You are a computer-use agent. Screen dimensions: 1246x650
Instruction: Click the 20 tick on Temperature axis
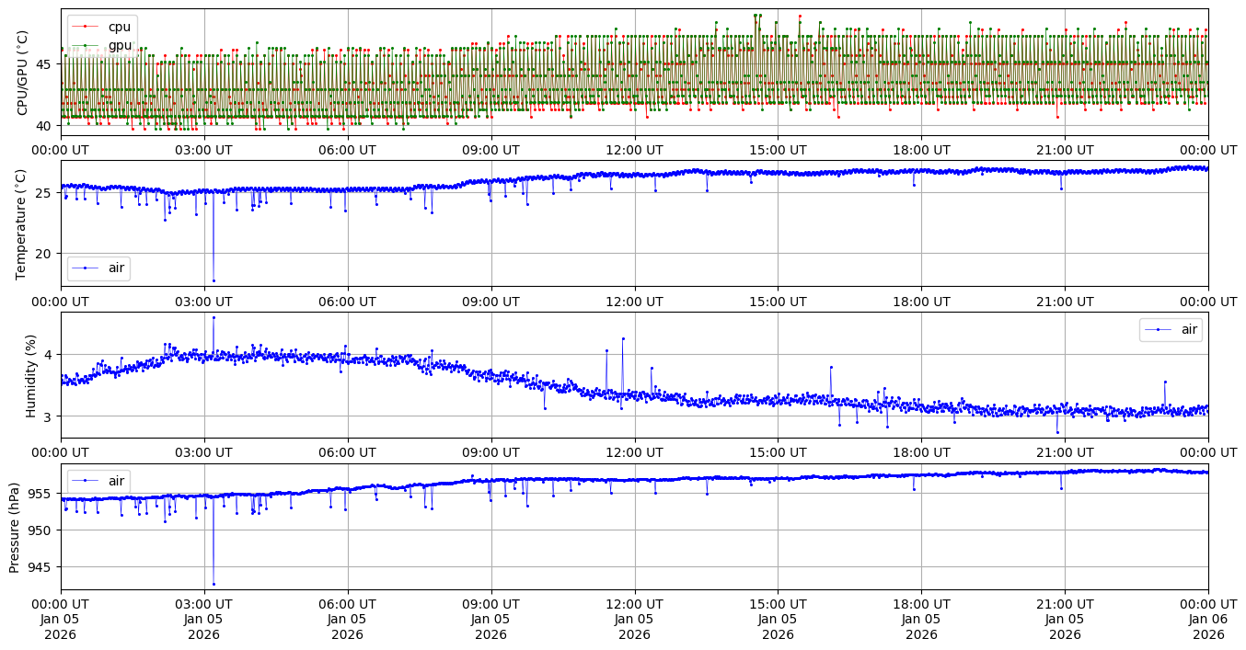(x=48, y=254)
